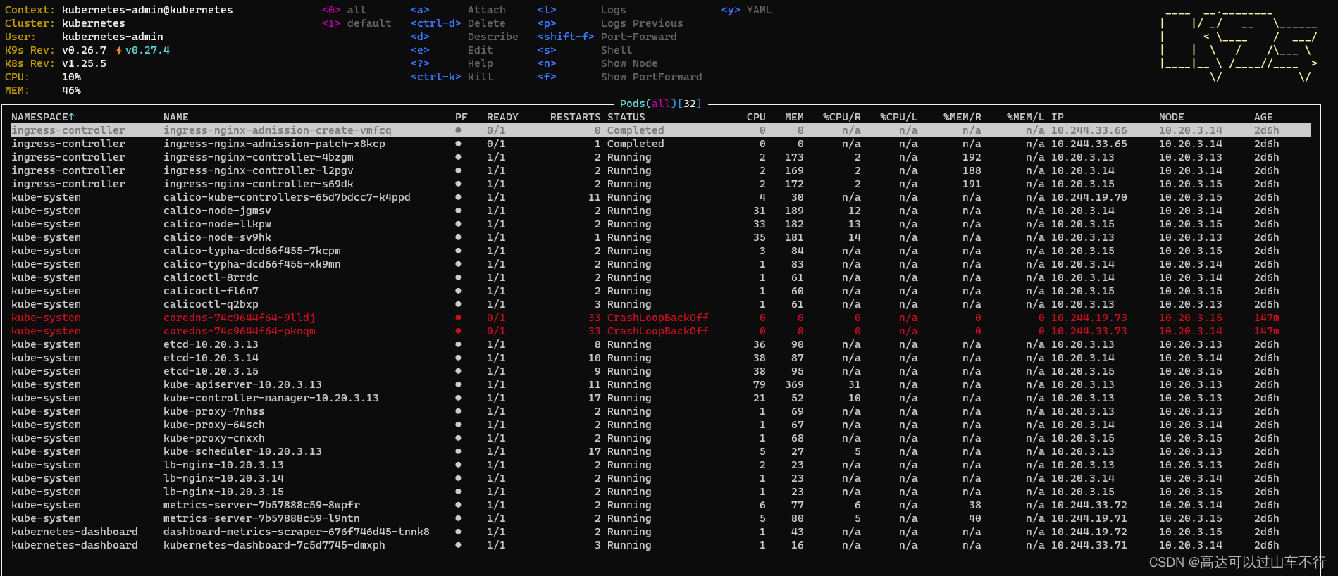The height and width of the screenshot is (576, 1338).
Task: Click the NAME column header
Action: (176, 117)
